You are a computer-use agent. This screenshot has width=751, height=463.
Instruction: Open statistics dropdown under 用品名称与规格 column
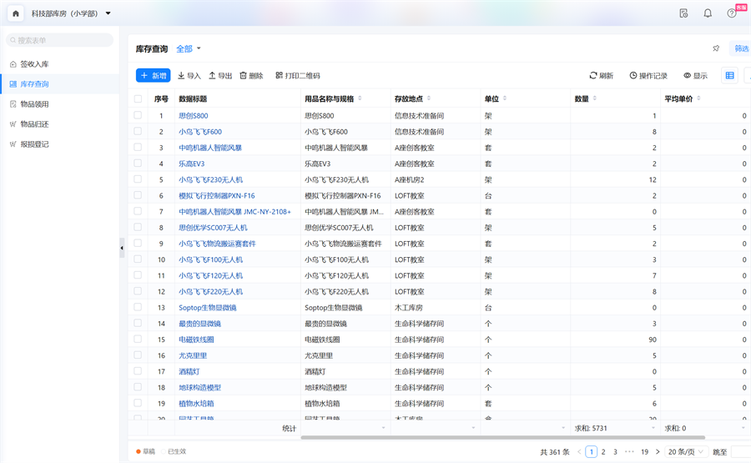coord(383,428)
